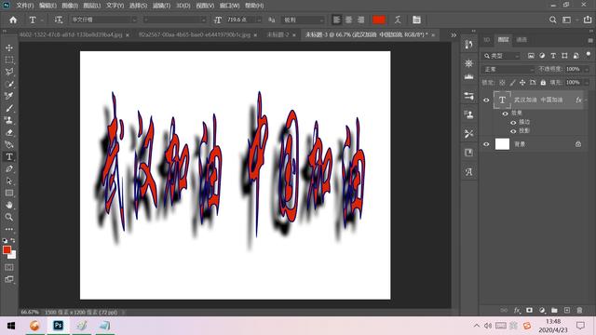Select the Hand tool
The width and height of the screenshot is (596, 335).
pos(9,205)
